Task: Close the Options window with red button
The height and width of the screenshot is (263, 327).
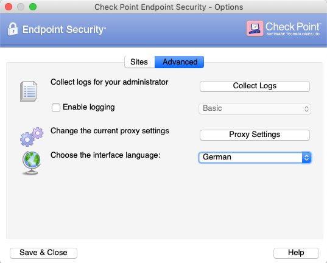Action: pyautogui.click(x=9, y=7)
